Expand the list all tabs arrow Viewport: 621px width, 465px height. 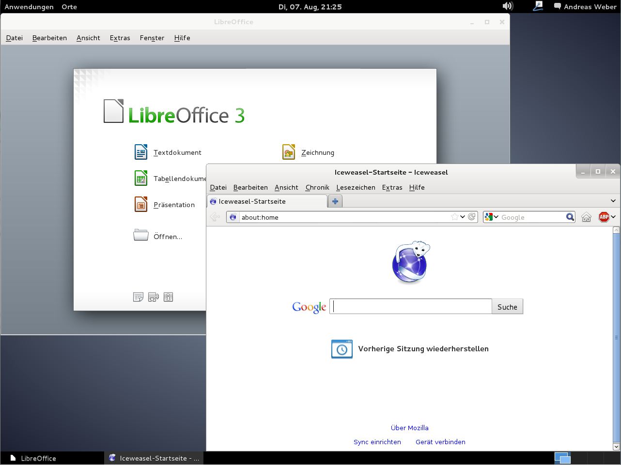(x=613, y=201)
